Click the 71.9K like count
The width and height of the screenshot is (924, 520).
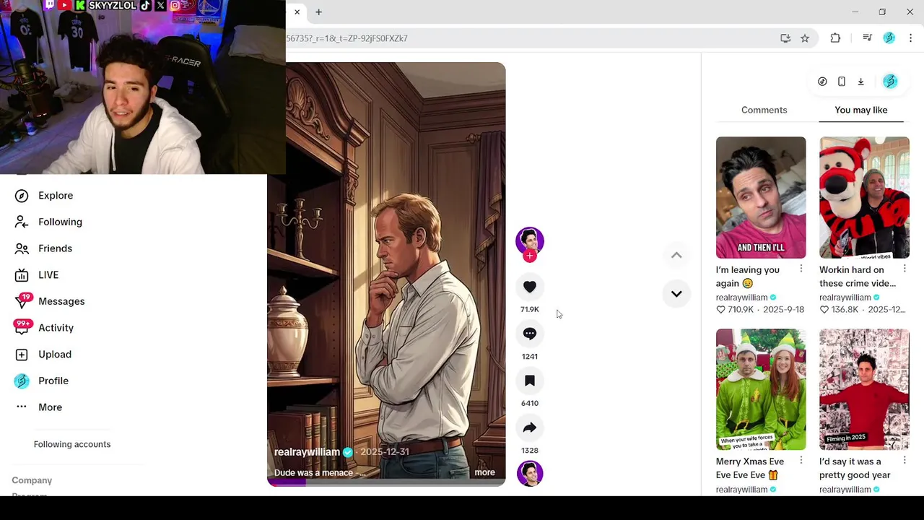click(x=529, y=309)
